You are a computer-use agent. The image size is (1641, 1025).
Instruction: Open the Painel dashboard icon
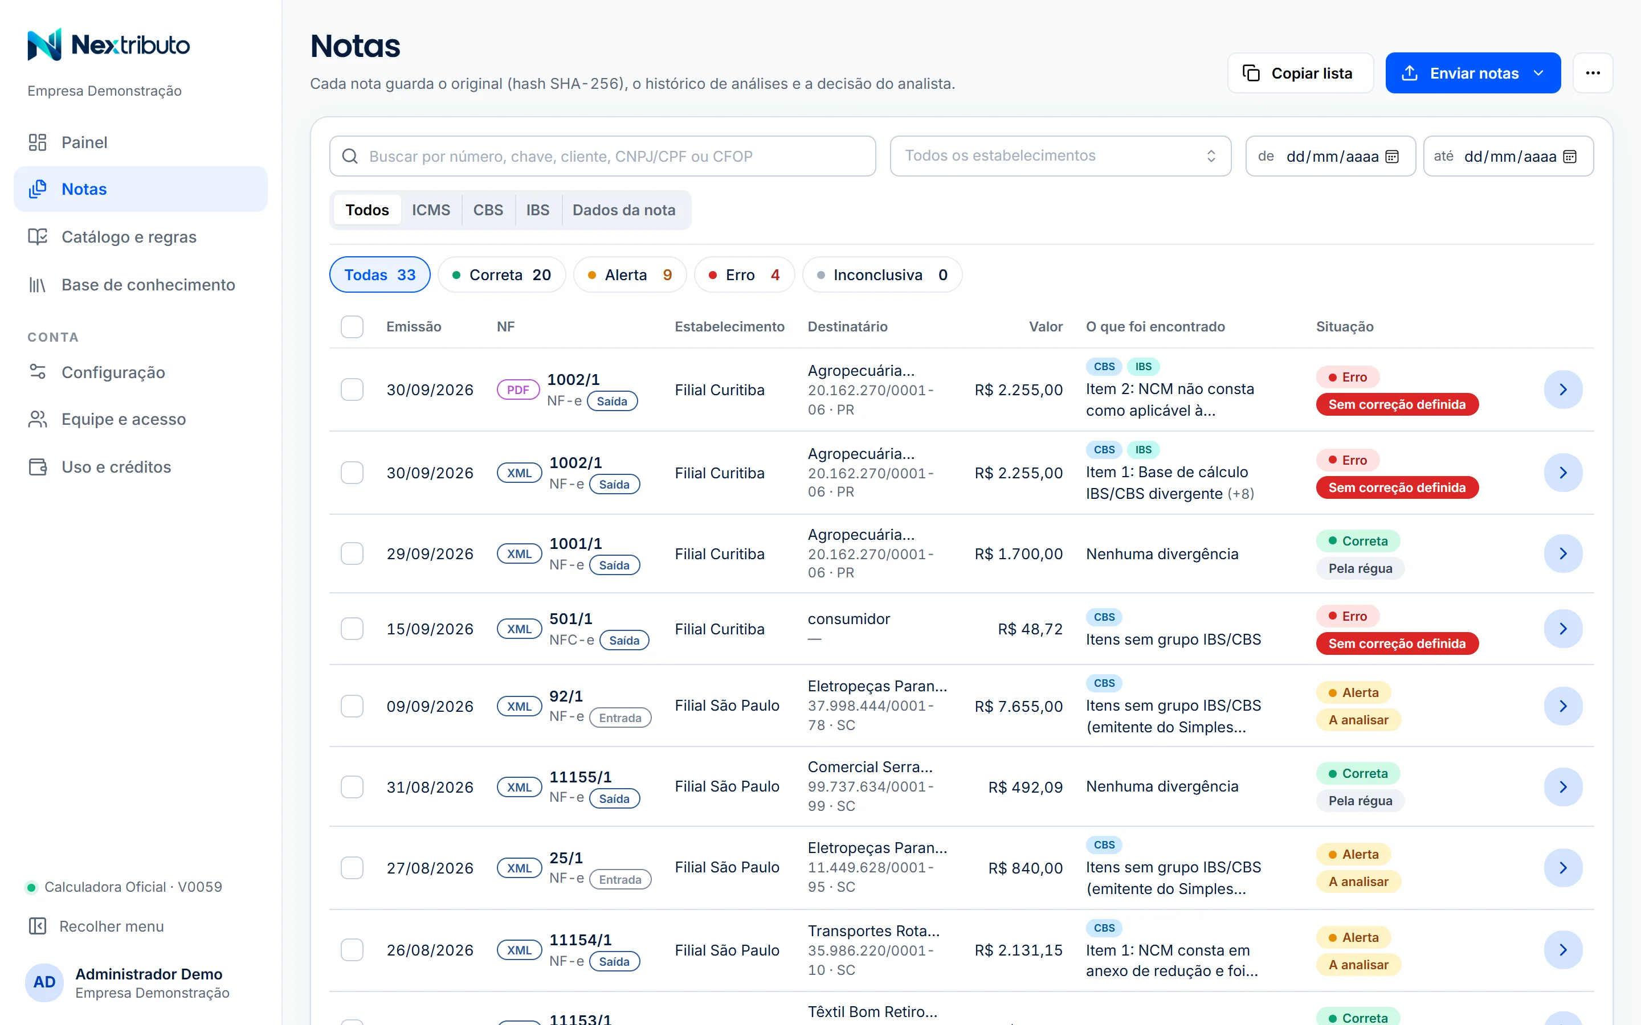[37, 142]
